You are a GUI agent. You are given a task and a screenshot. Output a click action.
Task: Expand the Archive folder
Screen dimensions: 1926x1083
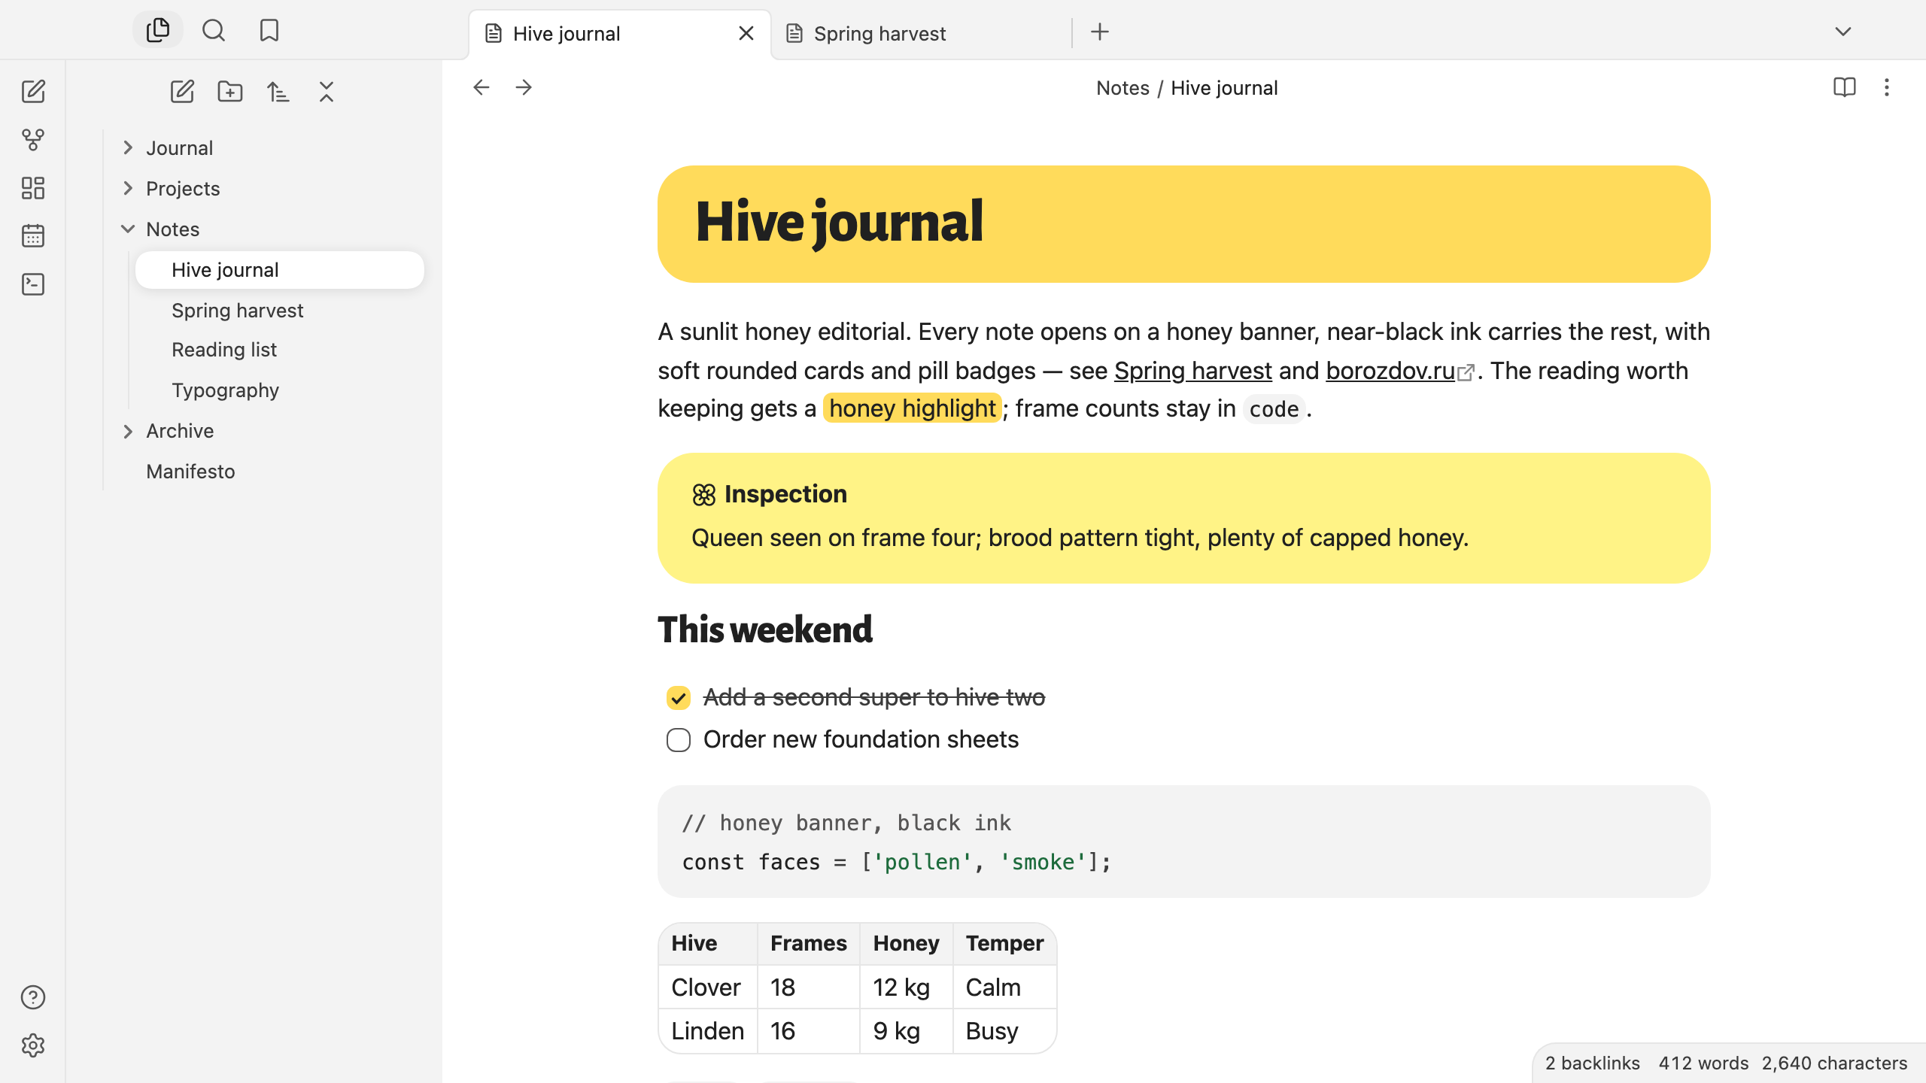coord(128,431)
